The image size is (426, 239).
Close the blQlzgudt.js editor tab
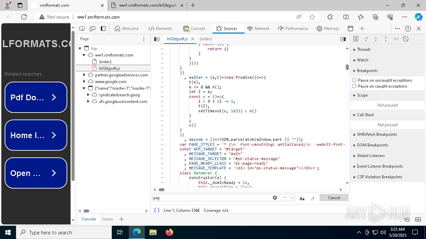point(193,39)
